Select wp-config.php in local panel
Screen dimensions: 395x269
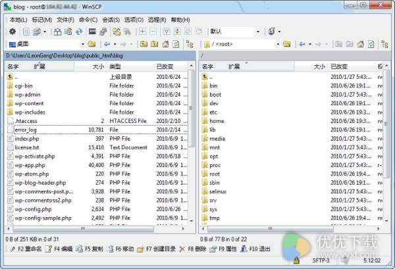33,209
